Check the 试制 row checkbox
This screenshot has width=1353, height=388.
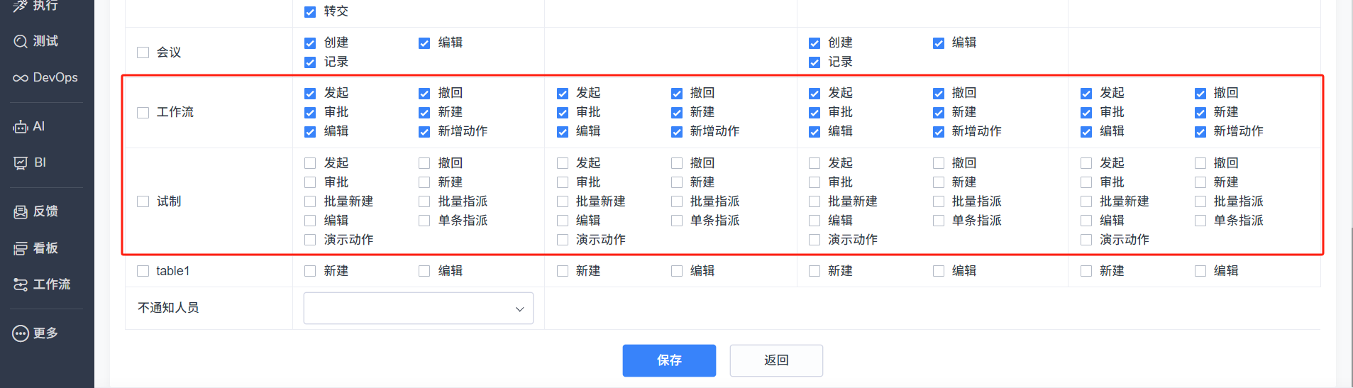[x=143, y=201]
